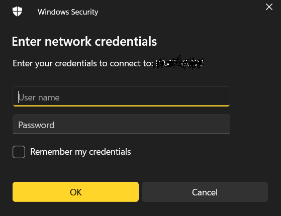The height and width of the screenshot is (216, 281).
Task: Click the 'OK' label text
Action: [76, 192]
